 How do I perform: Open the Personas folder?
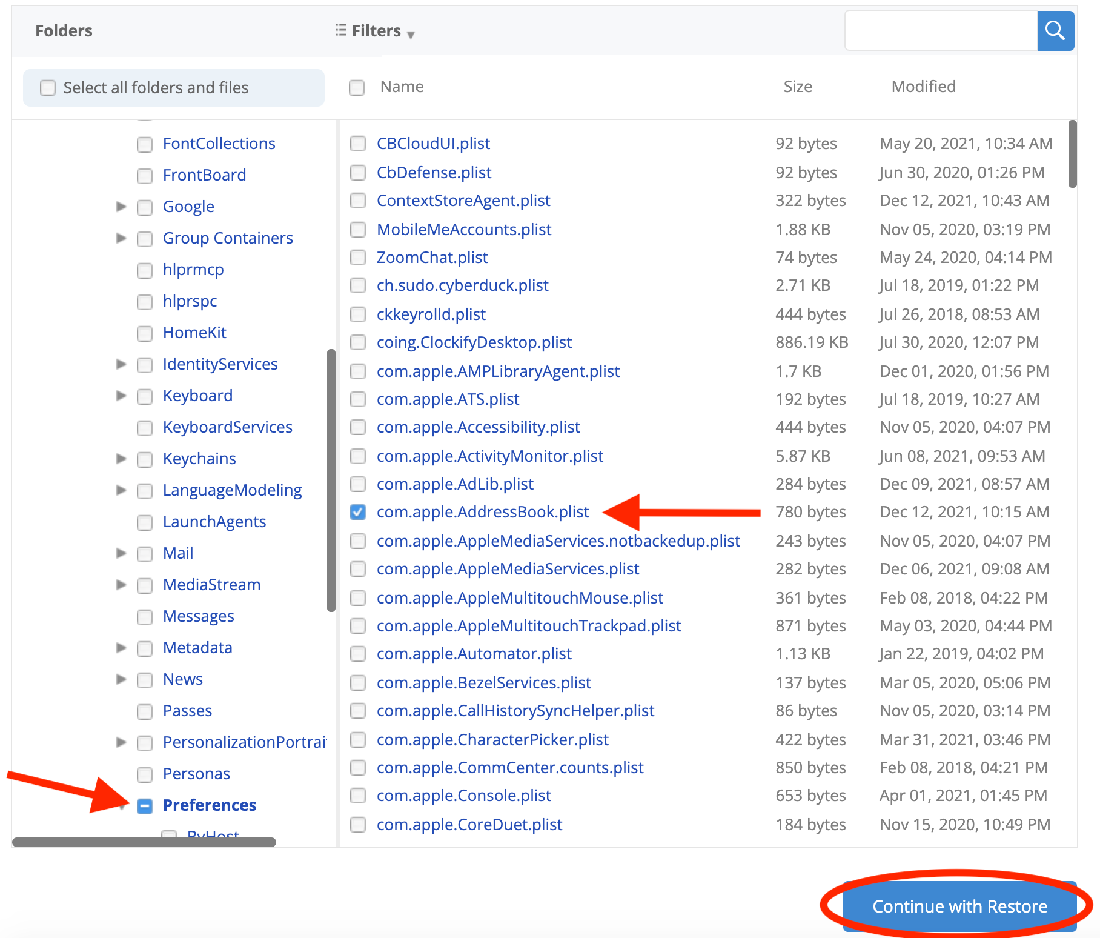pyautogui.click(x=196, y=774)
